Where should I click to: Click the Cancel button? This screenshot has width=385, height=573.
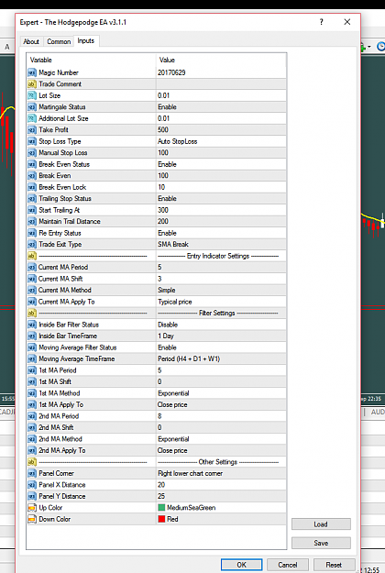click(288, 565)
